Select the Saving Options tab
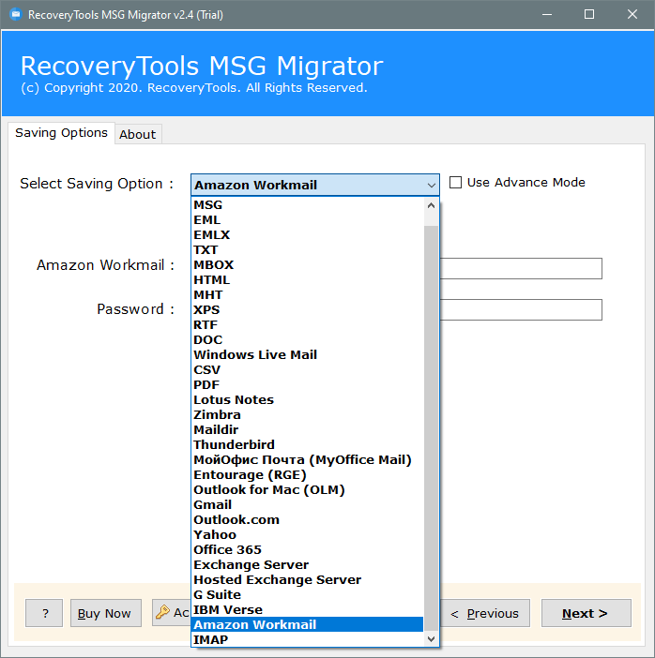Screen dimensions: 655x658 coord(61,133)
